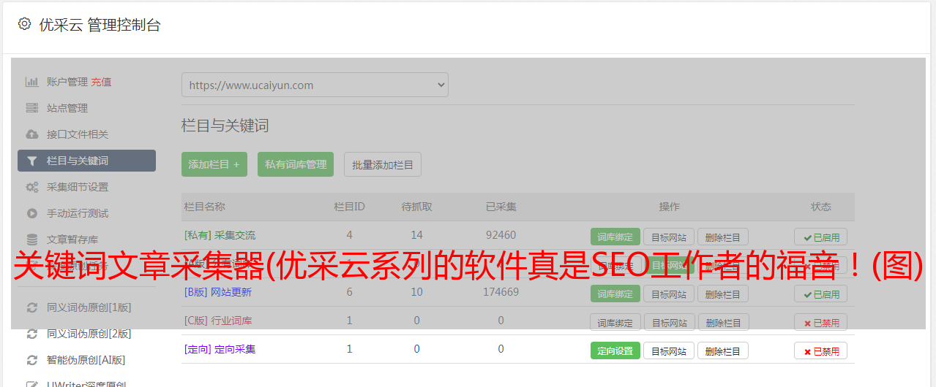Click 删除栏目 for 网站更新 row

723,294
